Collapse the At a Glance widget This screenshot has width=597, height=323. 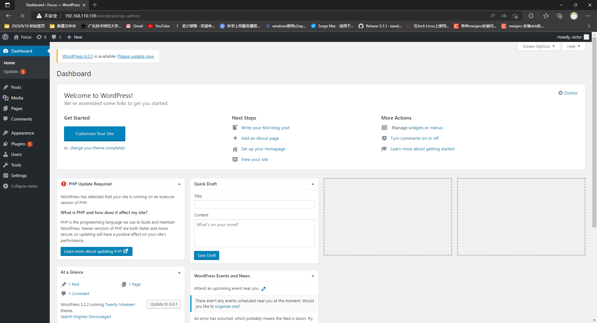tap(179, 272)
